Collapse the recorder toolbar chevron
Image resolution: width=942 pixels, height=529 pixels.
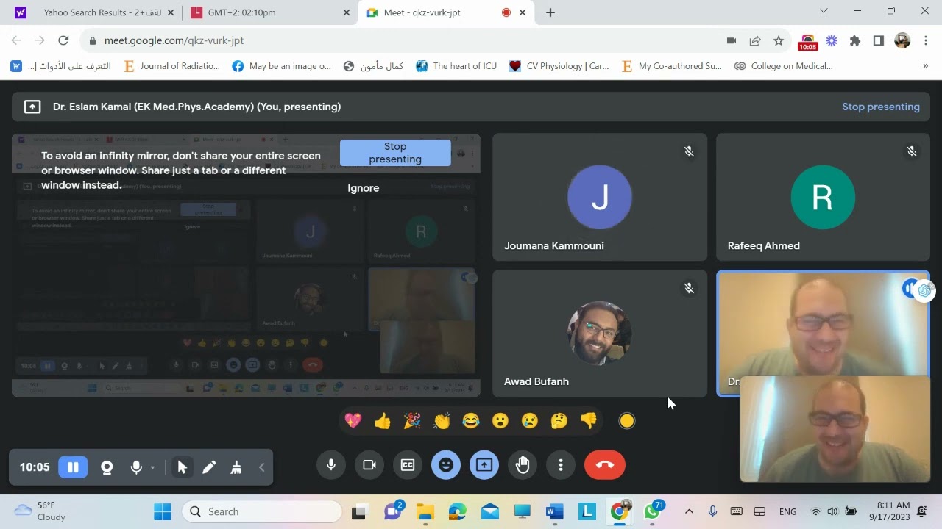click(261, 467)
